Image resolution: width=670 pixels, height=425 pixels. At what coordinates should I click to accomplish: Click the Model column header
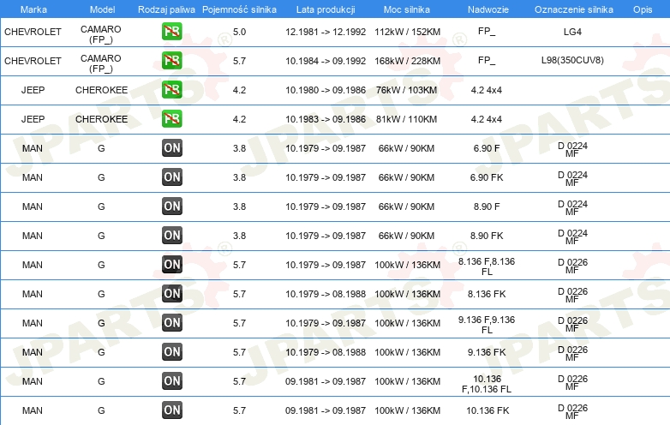[x=102, y=9]
